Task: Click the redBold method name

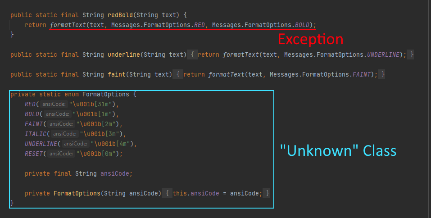Action: 120,15
